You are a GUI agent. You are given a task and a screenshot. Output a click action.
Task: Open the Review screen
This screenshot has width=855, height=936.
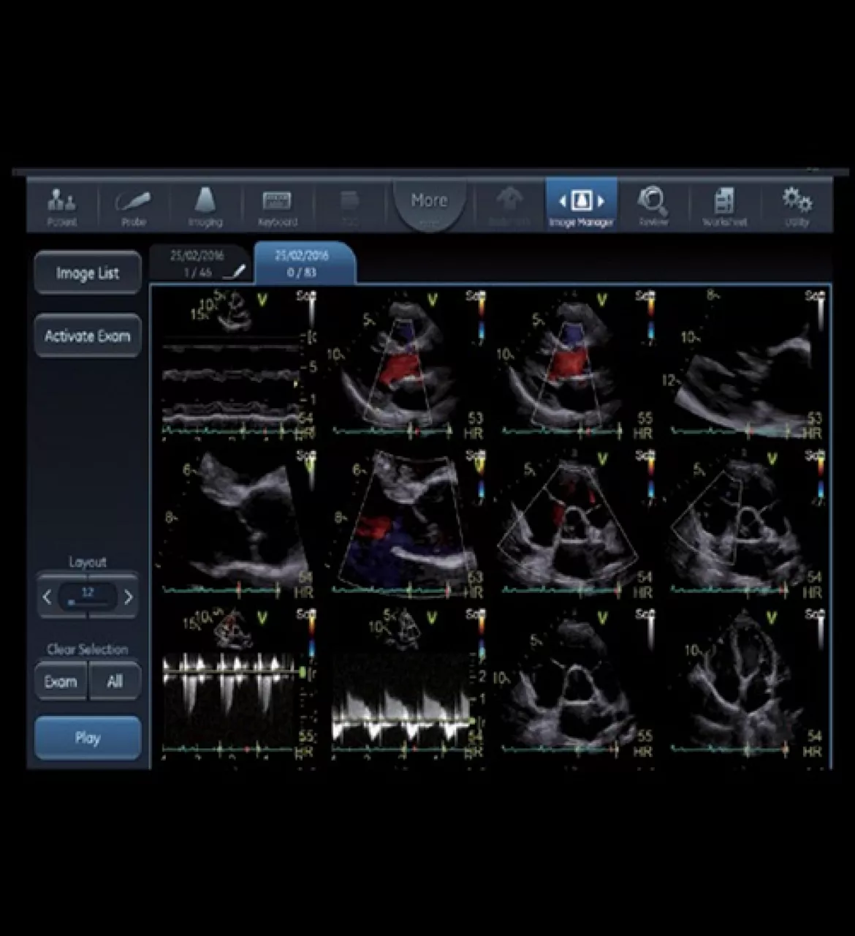pyautogui.click(x=653, y=205)
